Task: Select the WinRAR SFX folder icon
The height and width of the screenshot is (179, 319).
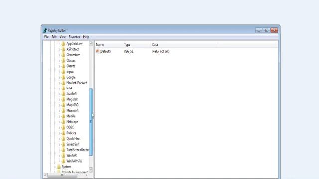Action: click(x=63, y=161)
